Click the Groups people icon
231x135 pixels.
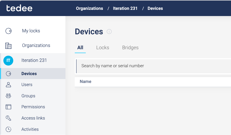tap(8, 96)
